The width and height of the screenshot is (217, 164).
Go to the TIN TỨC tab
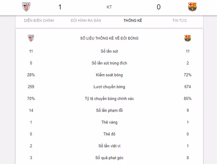point(180,21)
